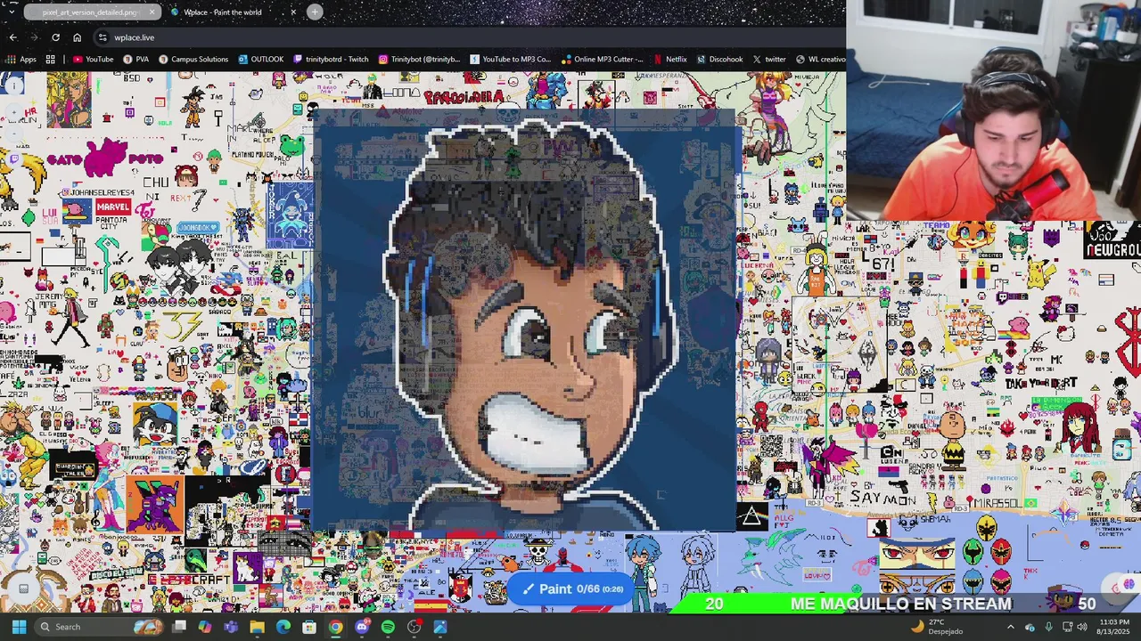
Task: Open the Apps bookmark
Action: pyautogui.click(x=22, y=60)
